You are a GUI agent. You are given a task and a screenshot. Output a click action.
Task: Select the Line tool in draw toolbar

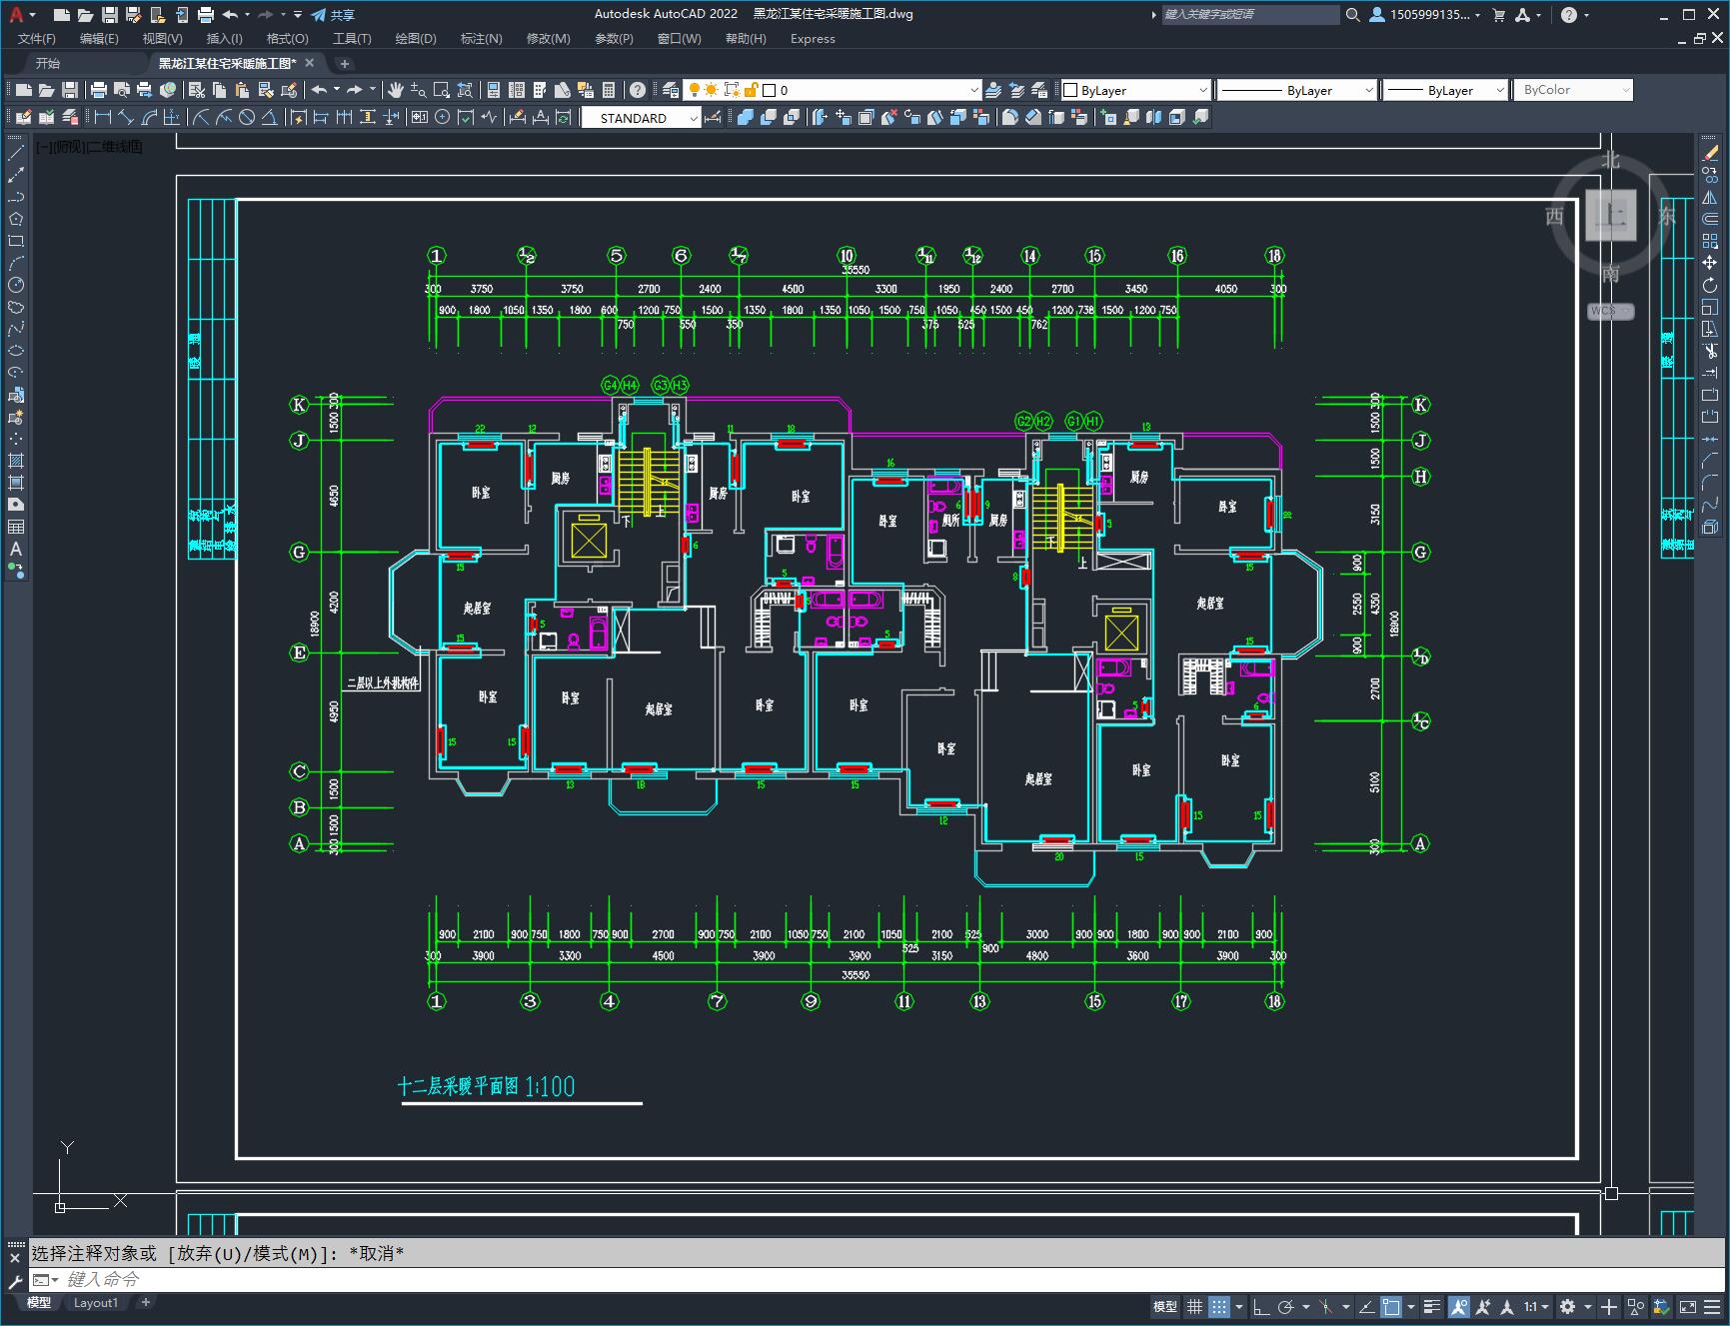[16, 153]
